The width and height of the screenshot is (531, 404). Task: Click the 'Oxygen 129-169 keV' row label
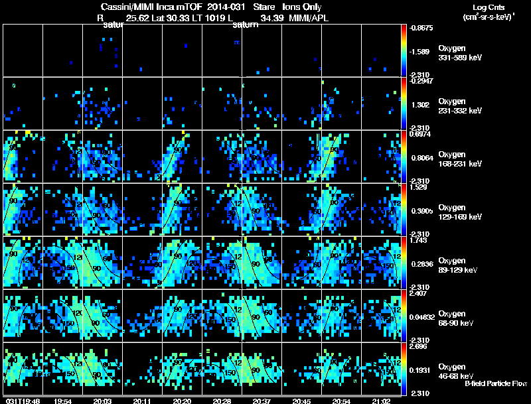pyautogui.click(x=460, y=212)
